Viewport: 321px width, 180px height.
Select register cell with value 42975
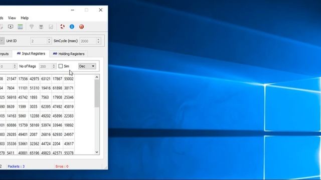pyautogui.click(x=35, y=79)
